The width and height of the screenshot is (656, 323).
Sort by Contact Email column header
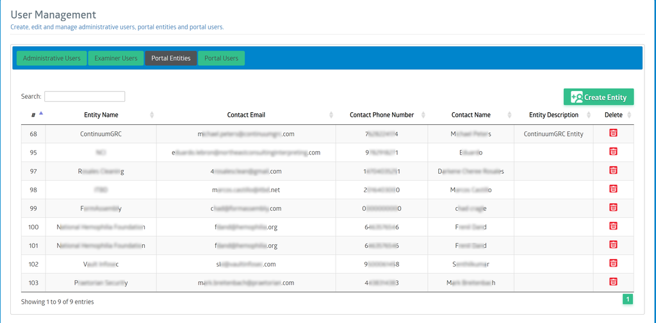(246, 115)
